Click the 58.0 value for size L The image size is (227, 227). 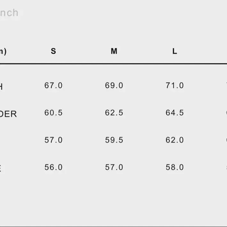[x=175, y=167]
